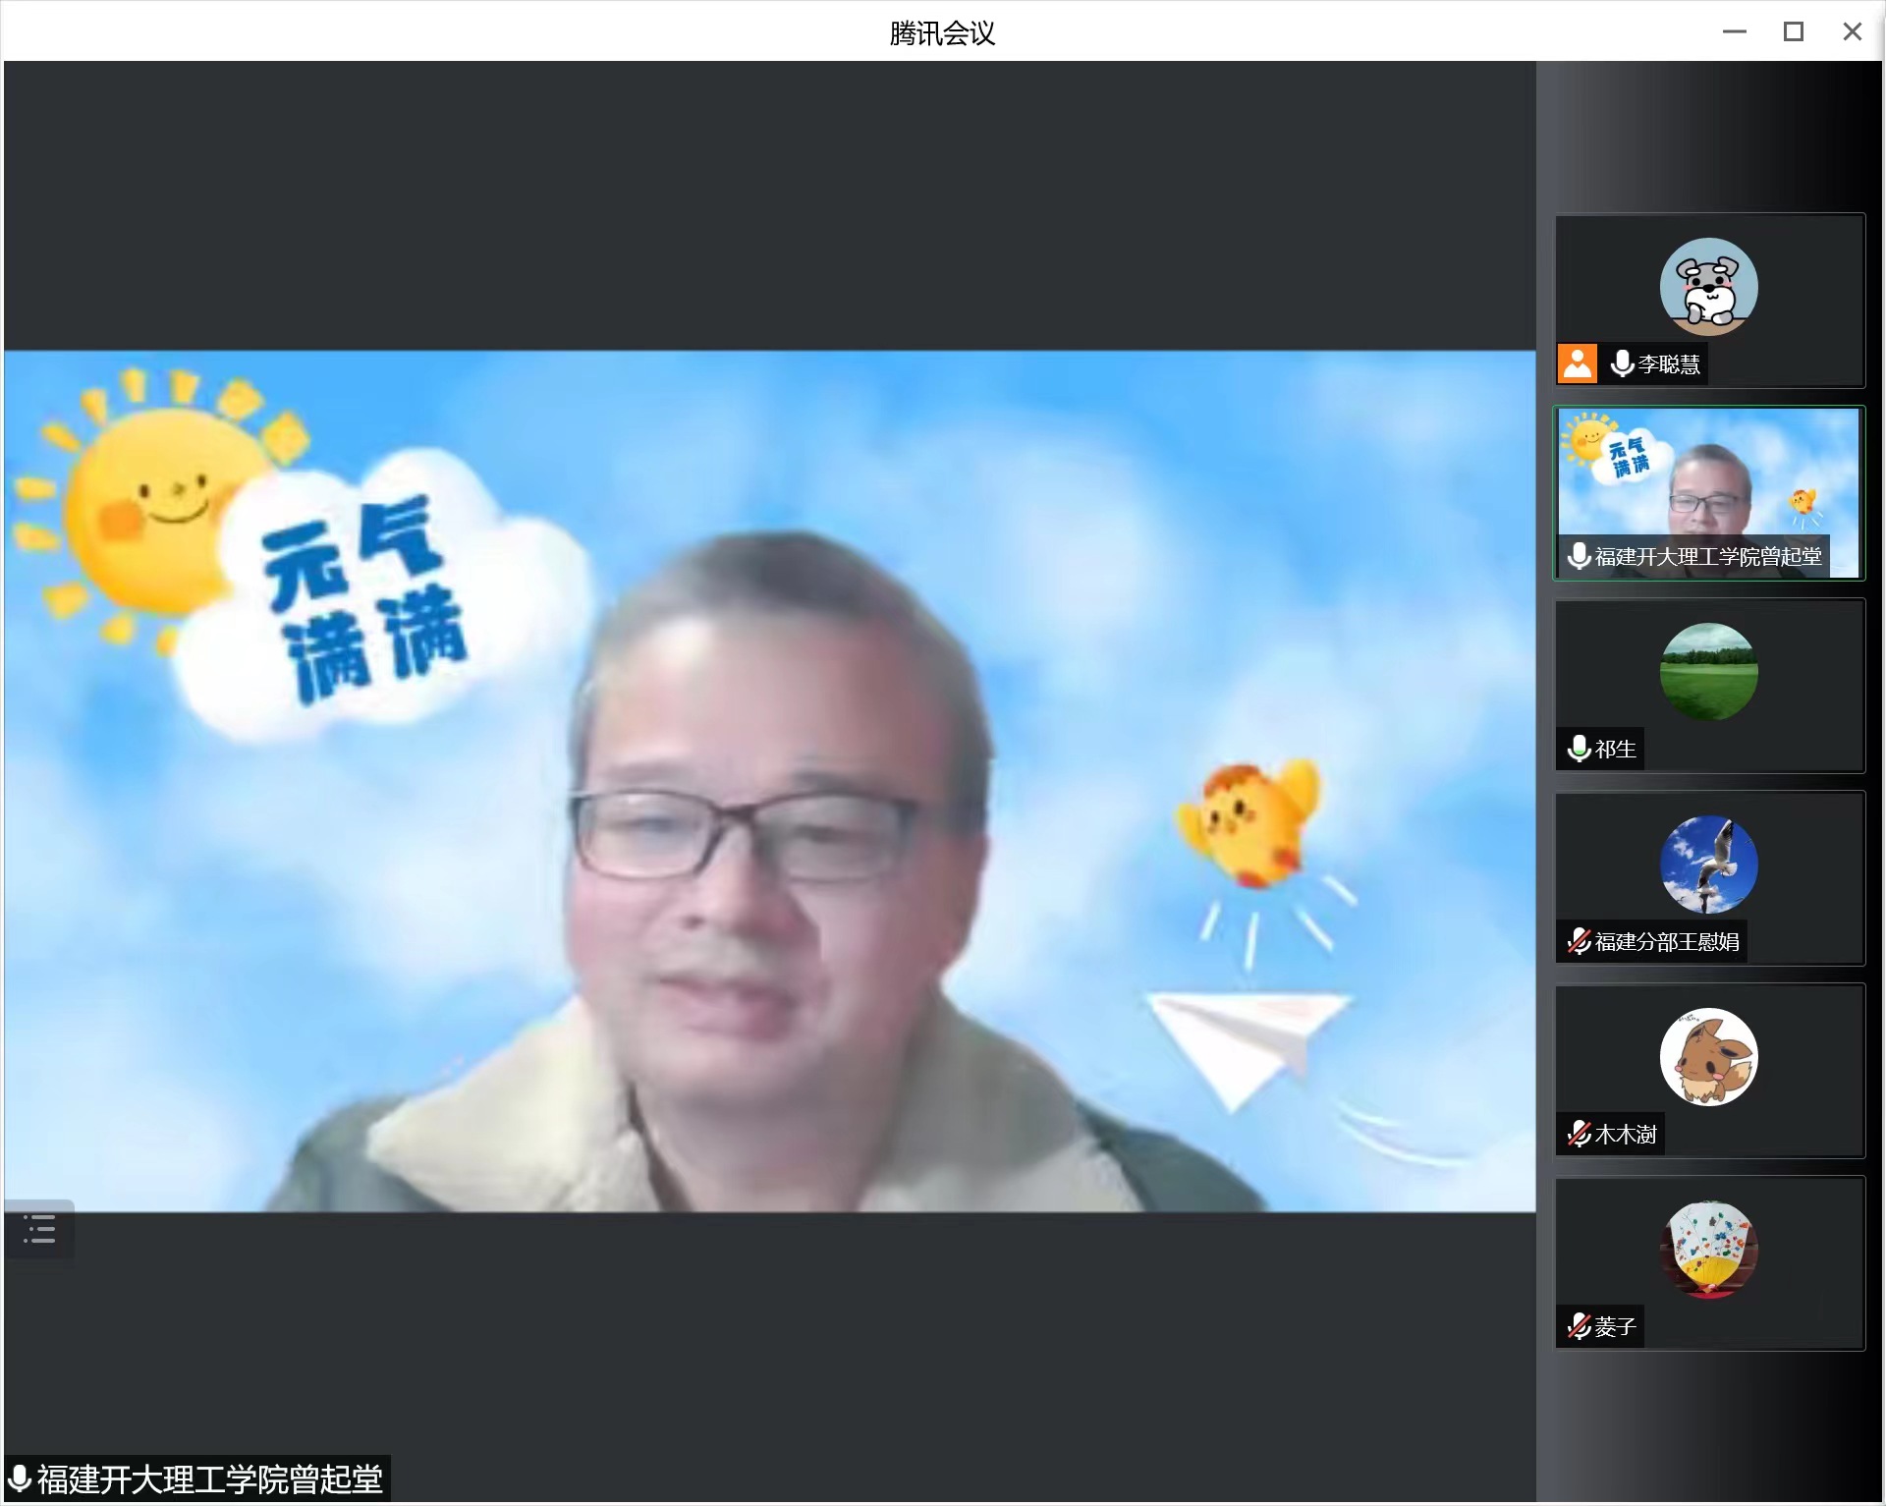Click muted microphone icon beside 菱子

click(1580, 1326)
